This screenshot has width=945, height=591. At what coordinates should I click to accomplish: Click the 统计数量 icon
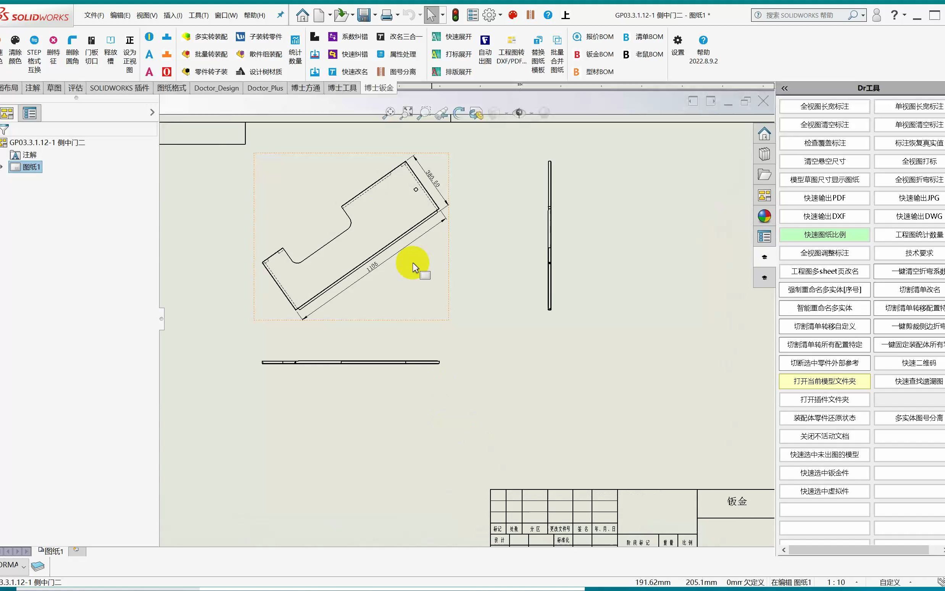pyautogui.click(x=295, y=49)
